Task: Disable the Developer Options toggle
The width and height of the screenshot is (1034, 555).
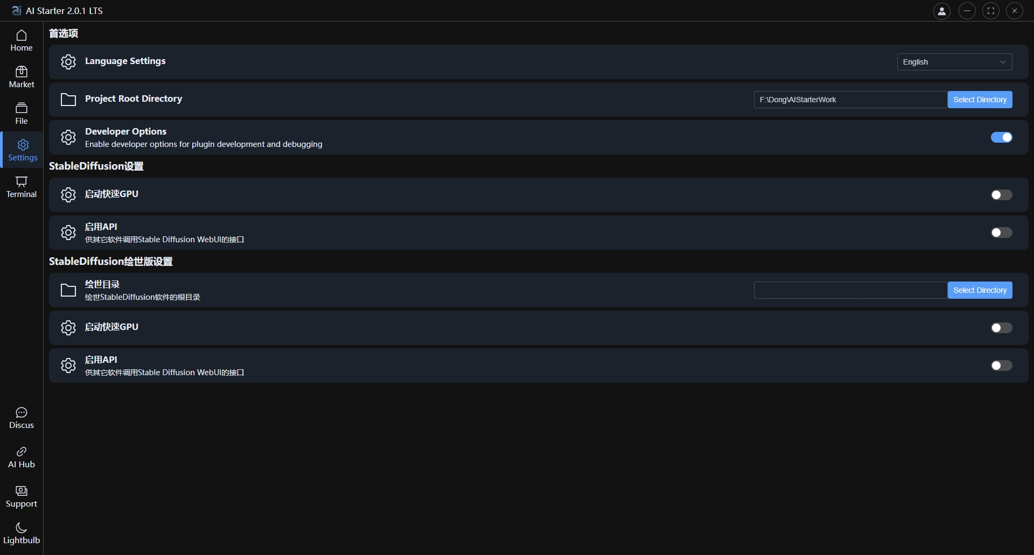Action: click(1001, 137)
